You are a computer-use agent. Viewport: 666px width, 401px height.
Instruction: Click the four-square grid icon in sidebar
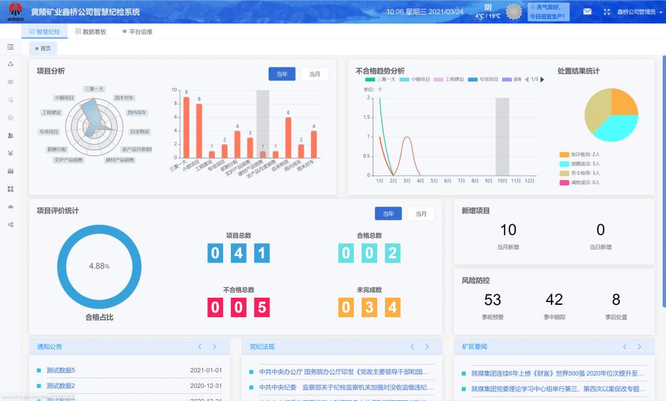[10, 188]
